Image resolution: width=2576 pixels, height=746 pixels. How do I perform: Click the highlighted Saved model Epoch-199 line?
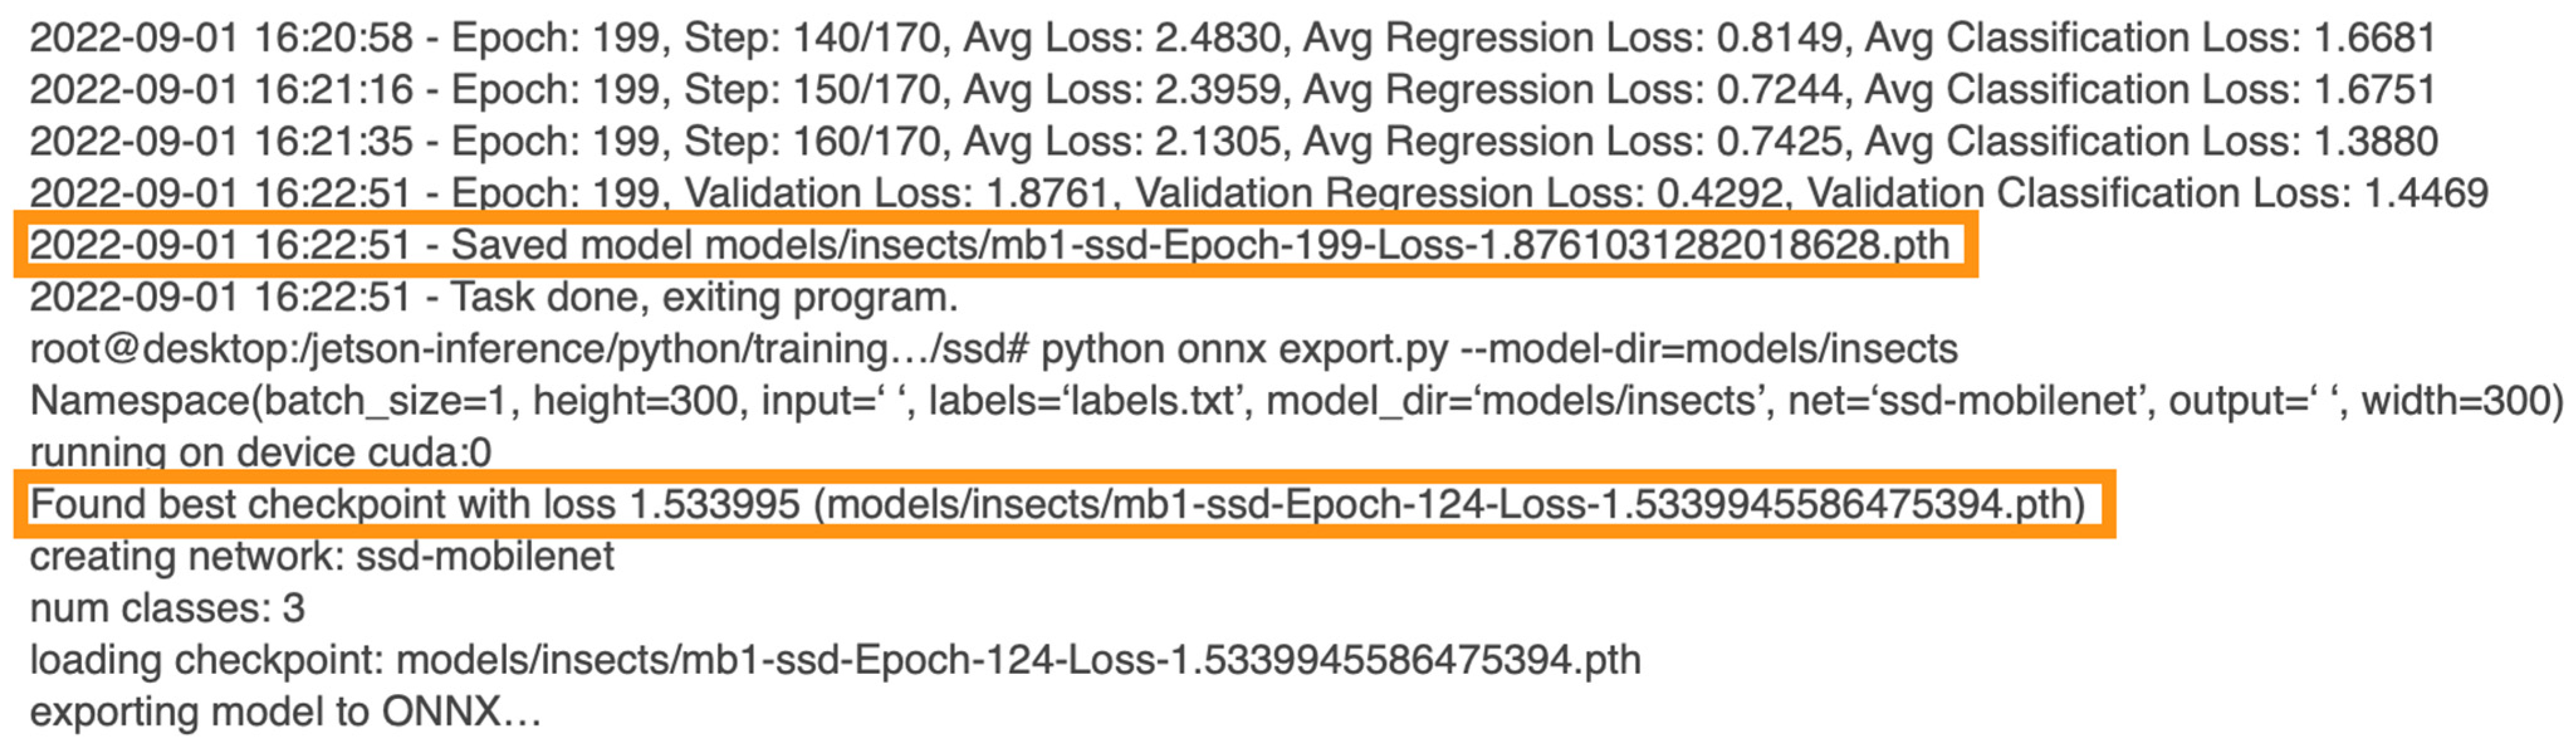[x=990, y=245]
